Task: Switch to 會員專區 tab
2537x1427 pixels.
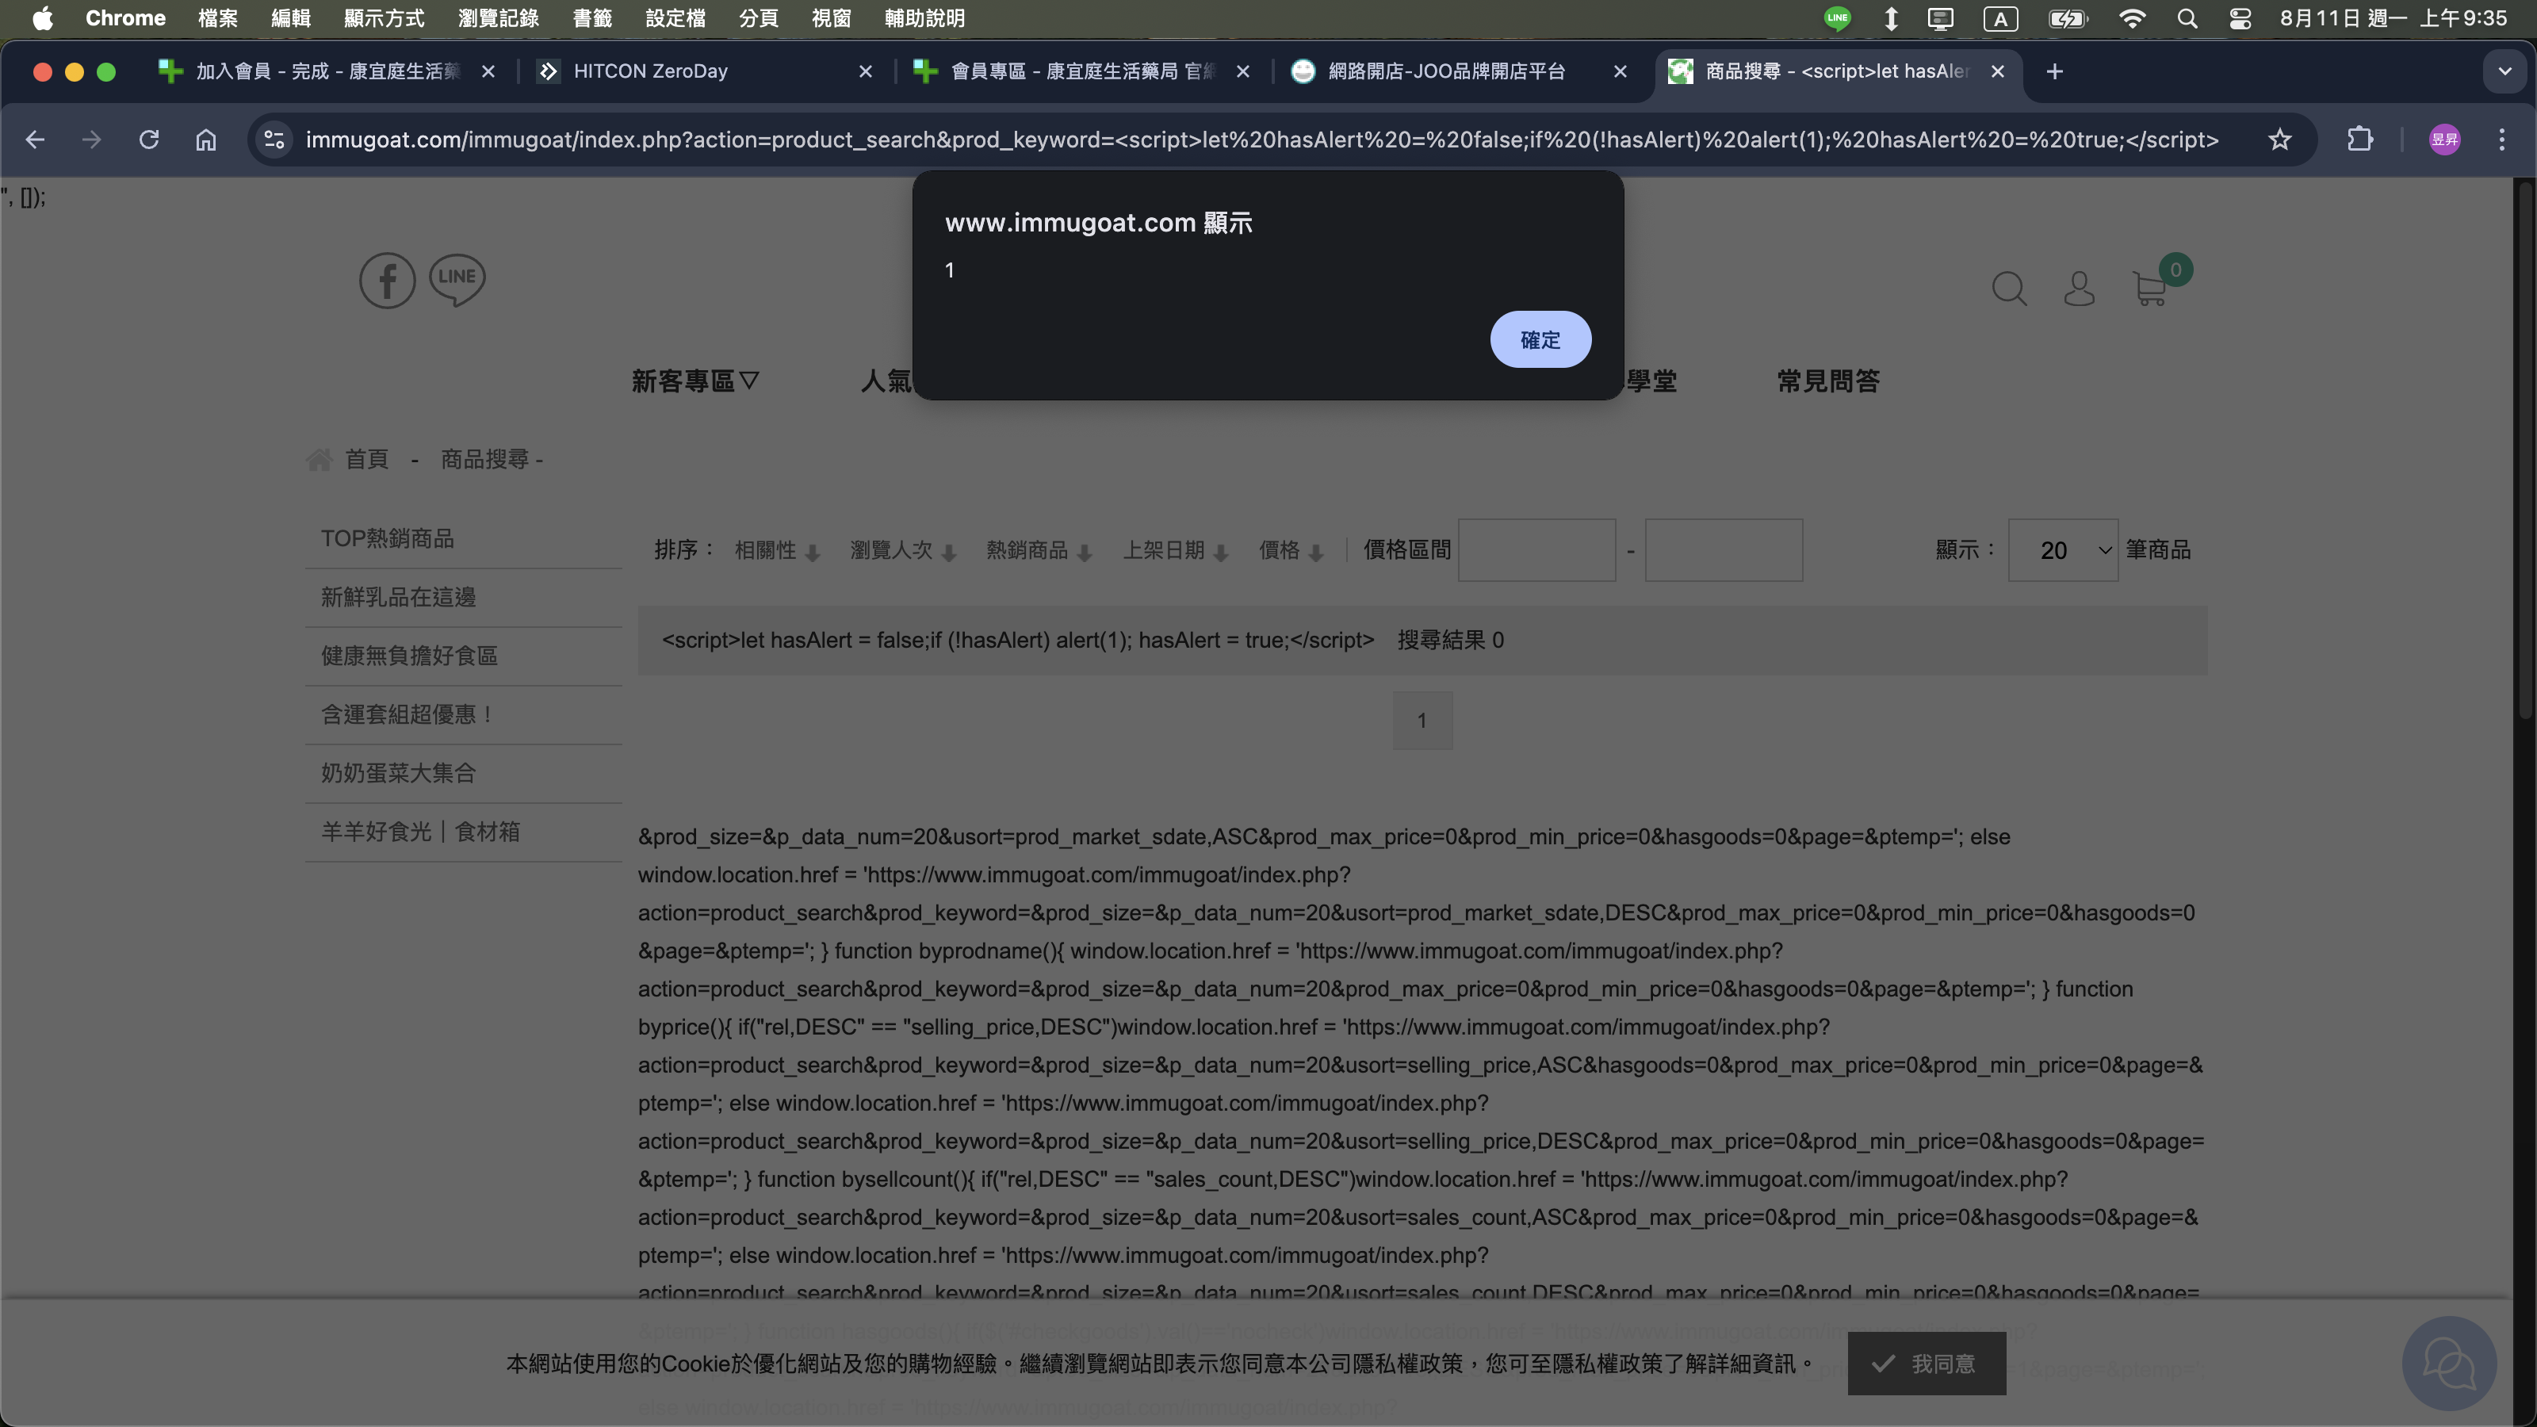Action: (1081, 71)
